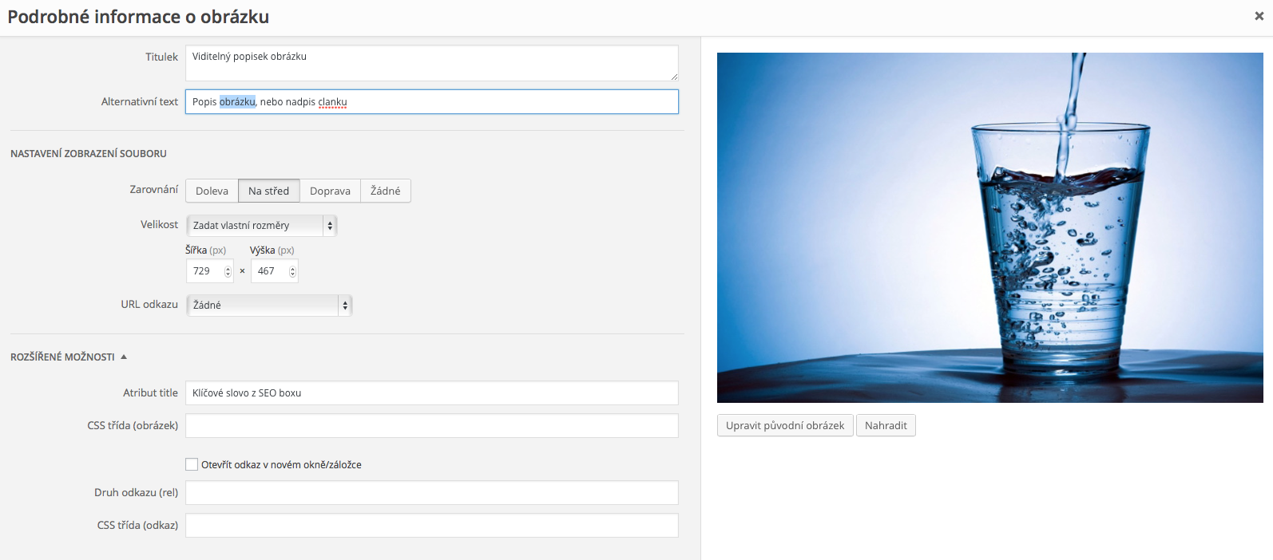The width and height of the screenshot is (1273, 560).
Task: Click the Titulek caption text area
Action: [x=431, y=63]
